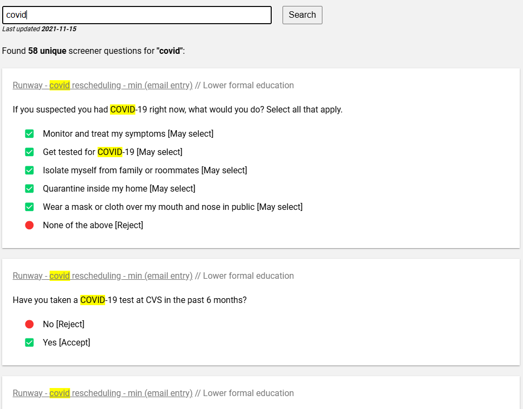Image resolution: width=523 pixels, height=409 pixels.
Task: Focus the covid search input field
Action: coord(137,15)
